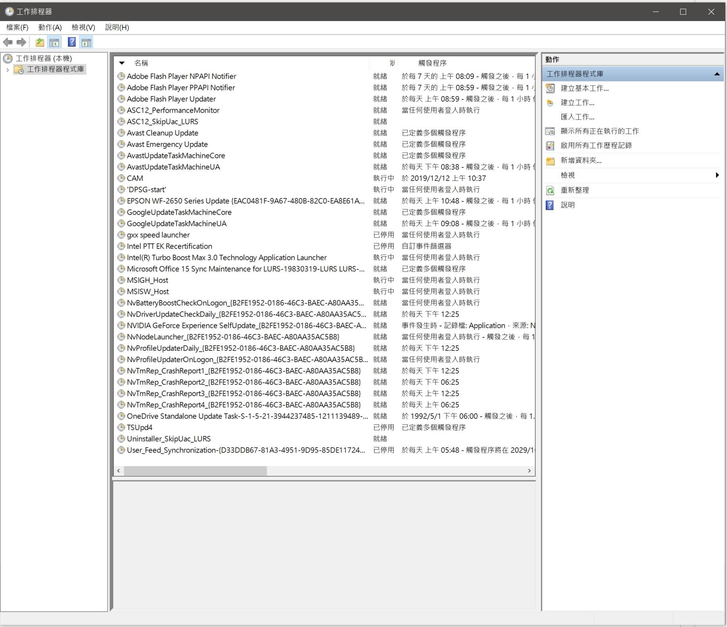727x627 pixels.
Task: Open Help via the question mark toolbar icon
Action: pos(71,42)
